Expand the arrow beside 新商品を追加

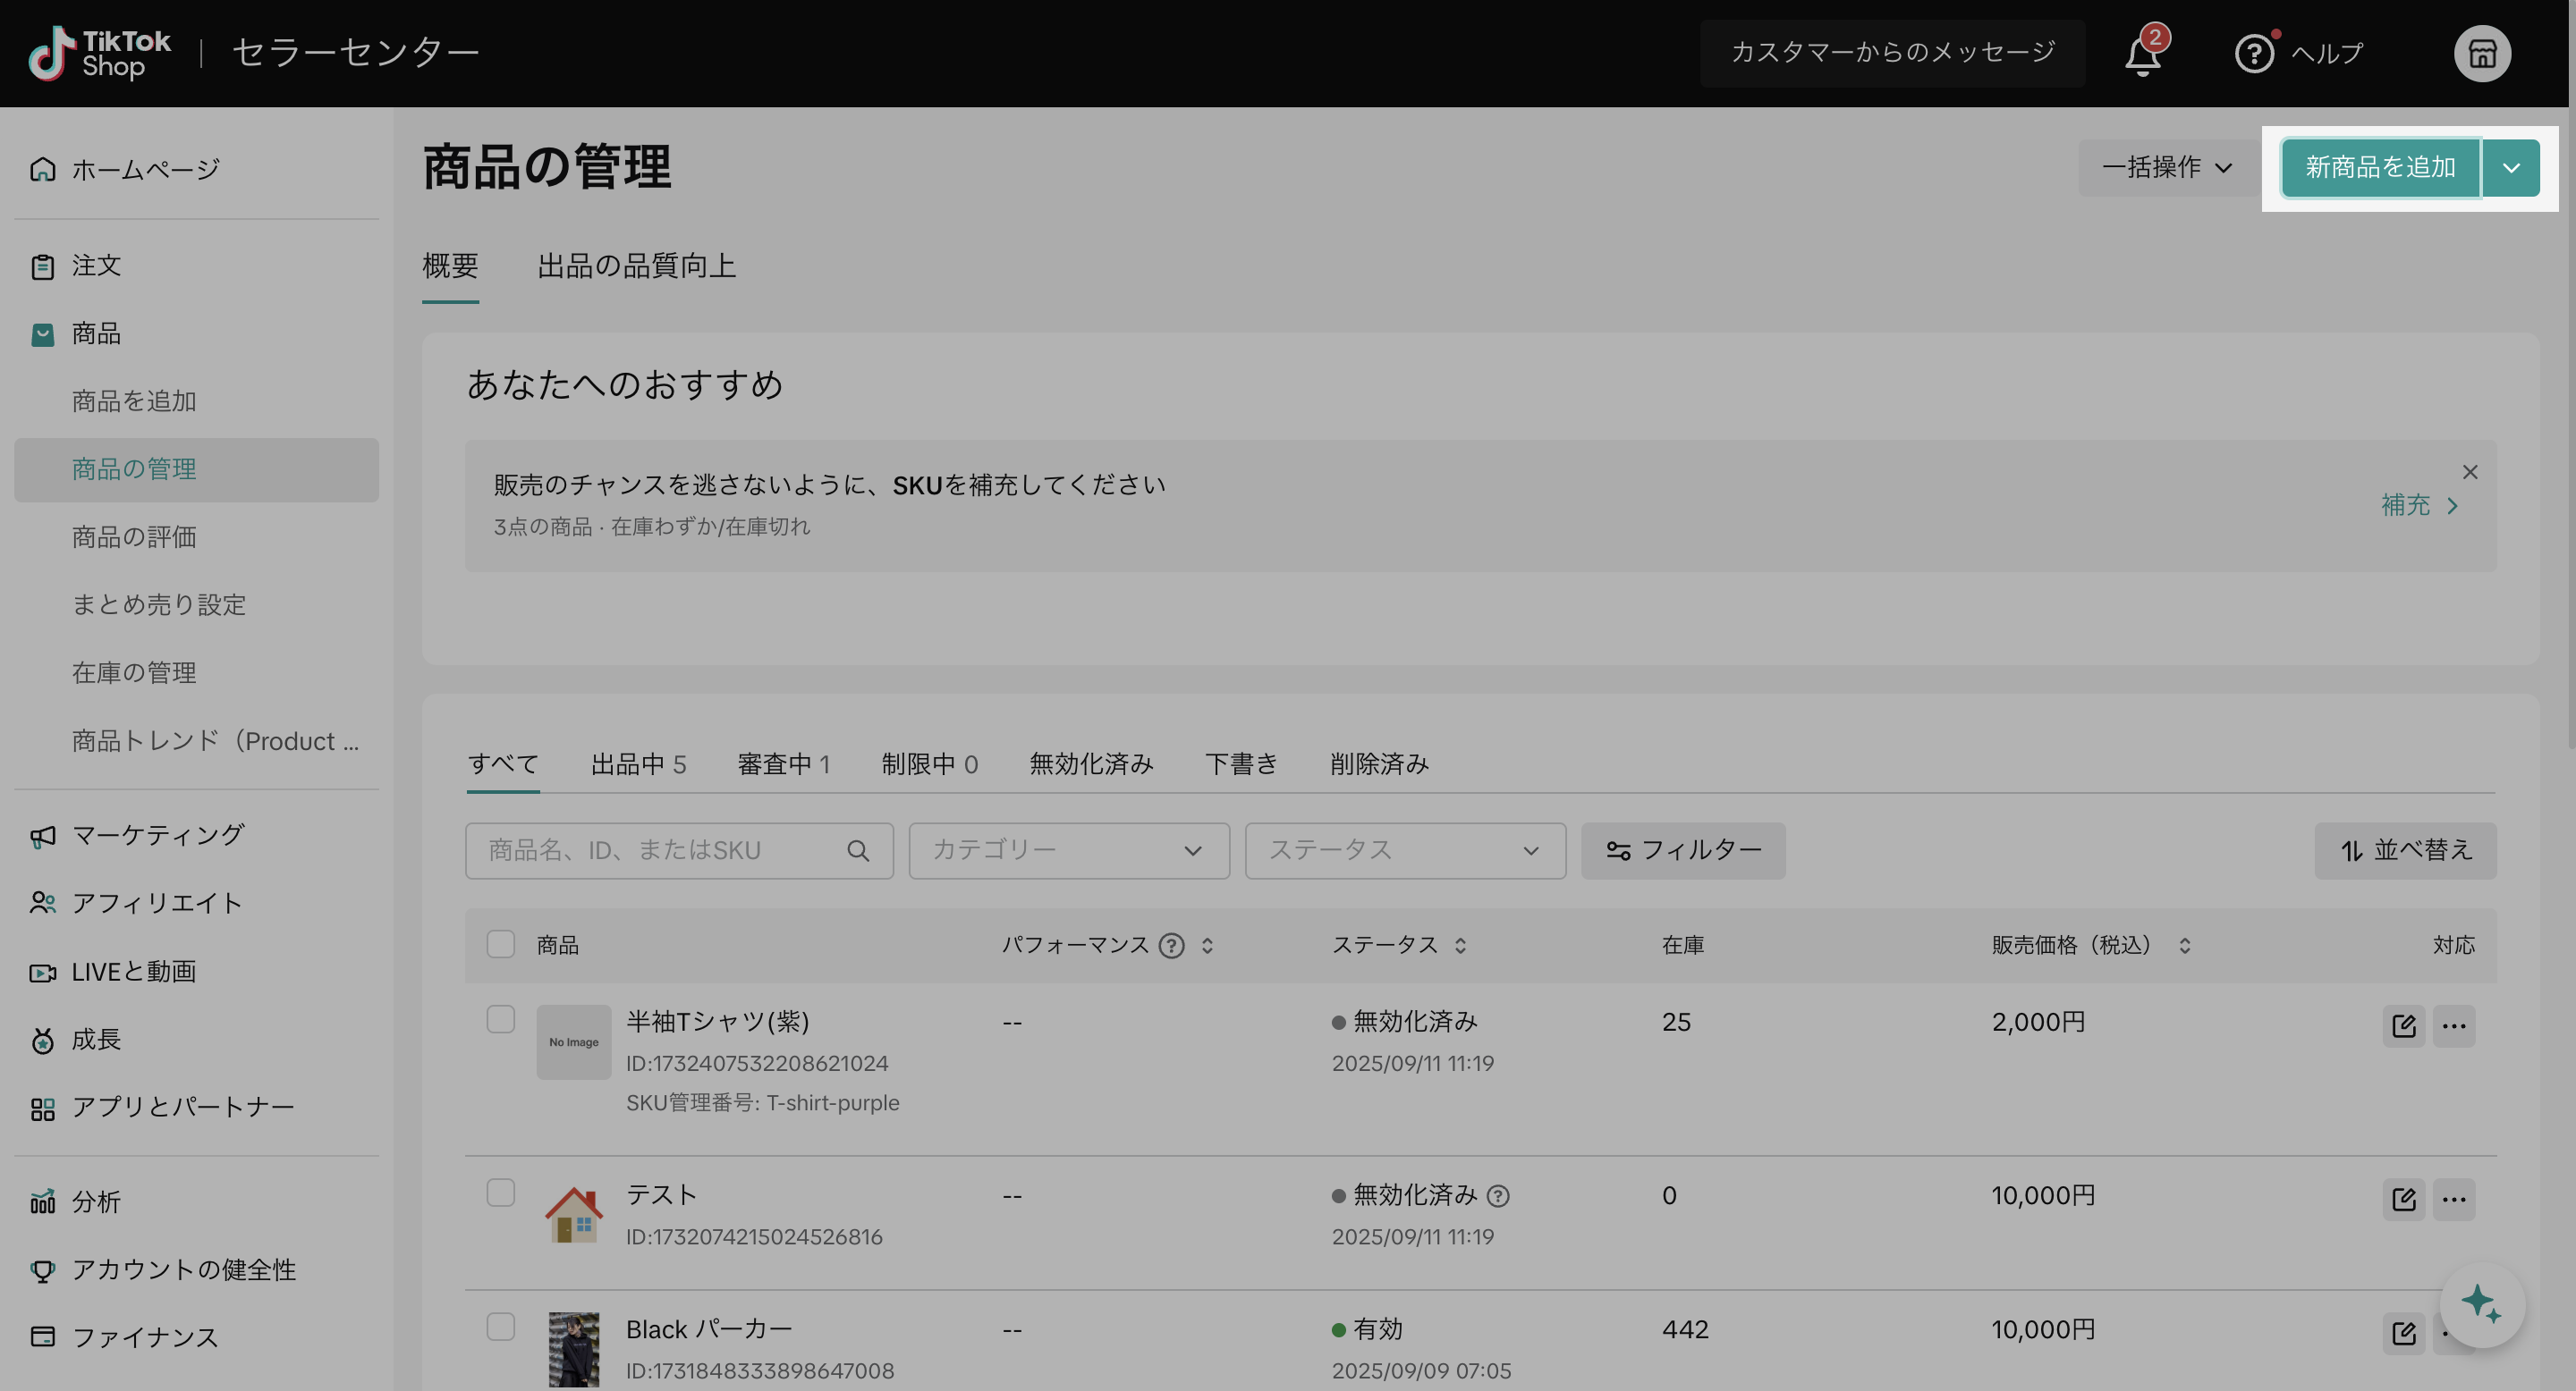click(x=2511, y=168)
